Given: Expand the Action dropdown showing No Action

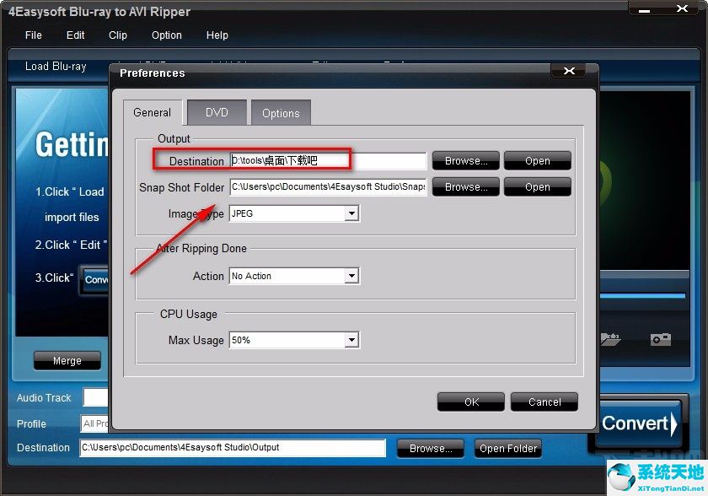Looking at the screenshot, I should [x=351, y=276].
